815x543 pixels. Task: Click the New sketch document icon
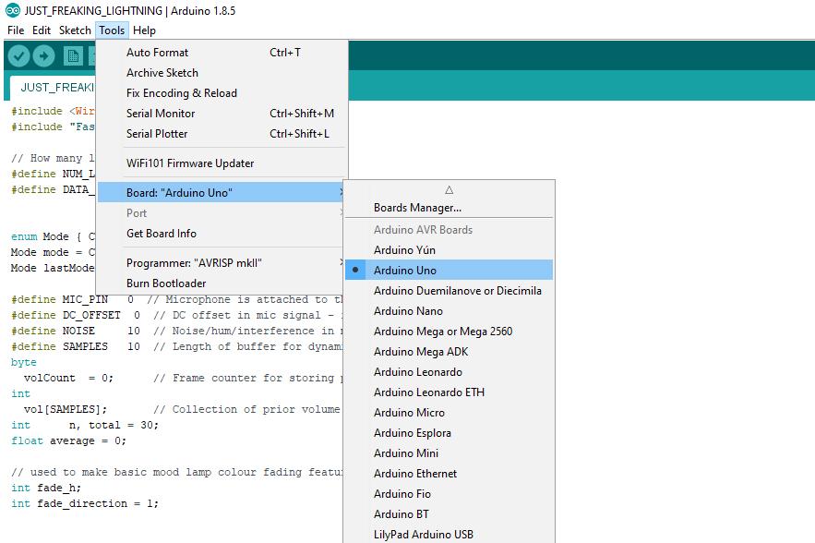click(x=73, y=55)
